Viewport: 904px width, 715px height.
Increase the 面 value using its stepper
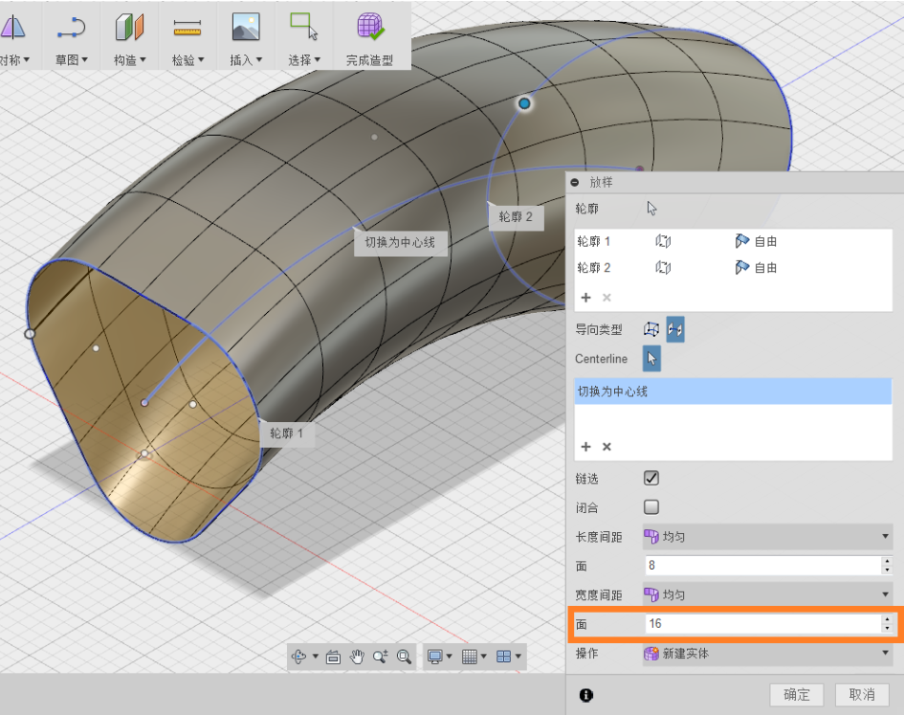886,618
